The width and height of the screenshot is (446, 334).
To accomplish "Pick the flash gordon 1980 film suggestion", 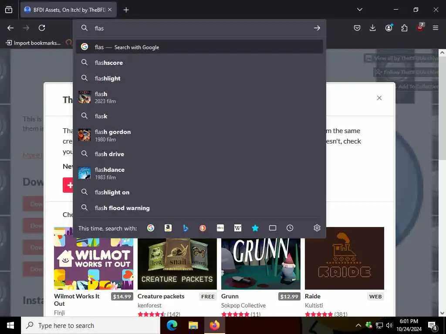I will pos(199,135).
